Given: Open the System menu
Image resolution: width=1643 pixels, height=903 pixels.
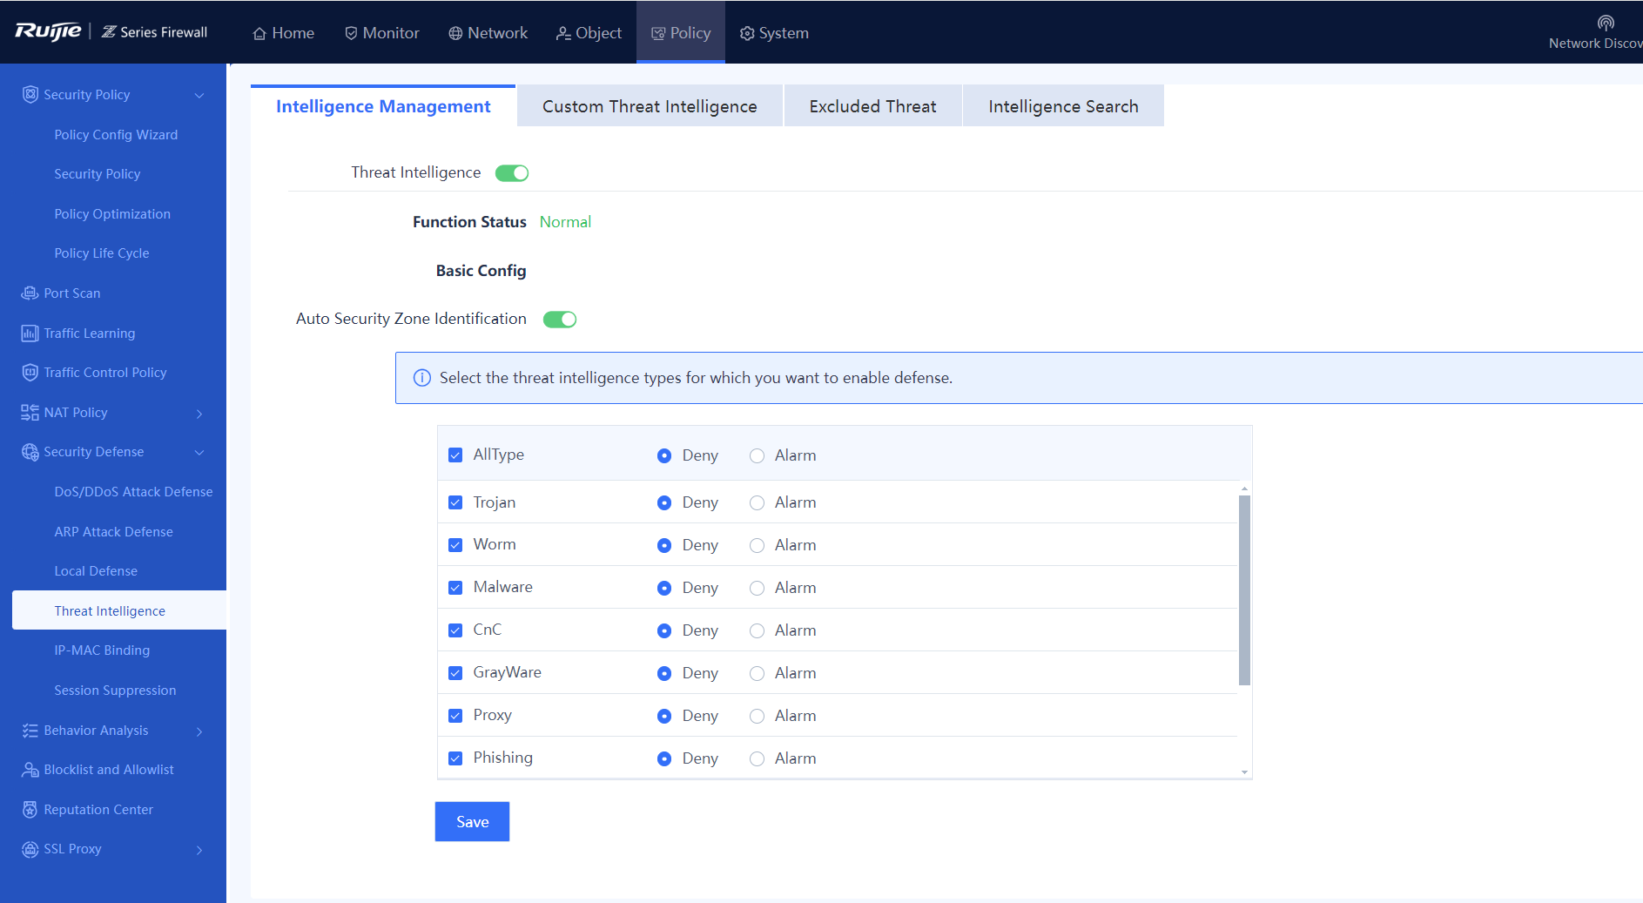Looking at the screenshot, I should [774, 33].
